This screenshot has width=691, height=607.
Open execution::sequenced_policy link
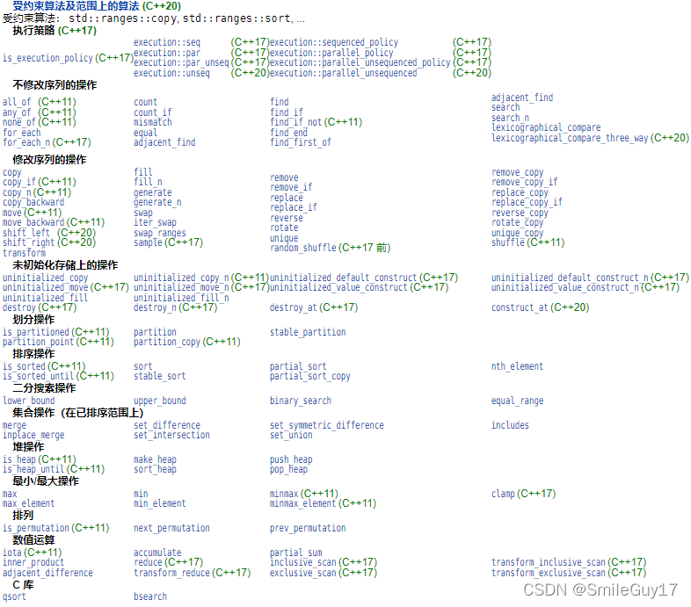coord(333,42)
